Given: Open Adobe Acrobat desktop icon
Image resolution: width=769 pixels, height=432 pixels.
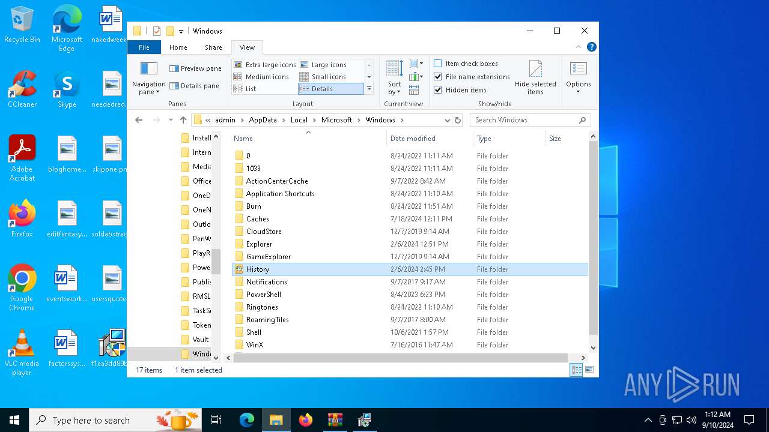Looking at the screenshot, I should 22,158.
